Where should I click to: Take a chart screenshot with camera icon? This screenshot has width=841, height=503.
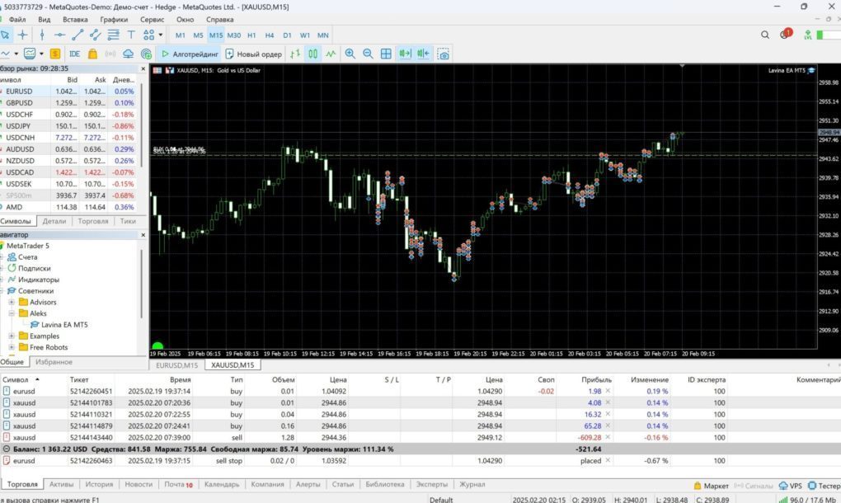tap(443, 54)
